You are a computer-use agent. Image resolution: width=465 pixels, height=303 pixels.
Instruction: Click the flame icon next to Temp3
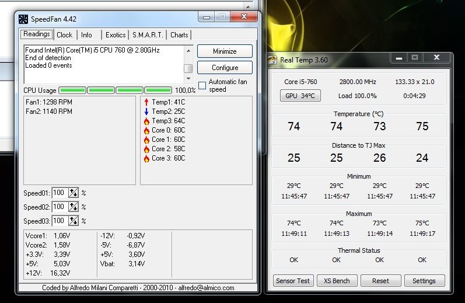146,121
